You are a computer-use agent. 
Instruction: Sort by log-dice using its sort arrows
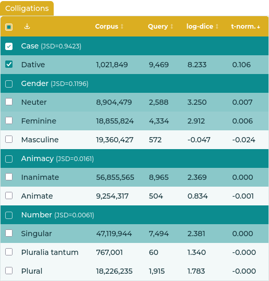[217, 27]
